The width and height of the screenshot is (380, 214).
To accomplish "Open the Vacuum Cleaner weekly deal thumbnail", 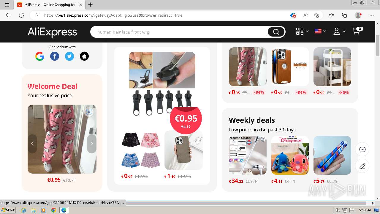I will click(x=248, y=155).
